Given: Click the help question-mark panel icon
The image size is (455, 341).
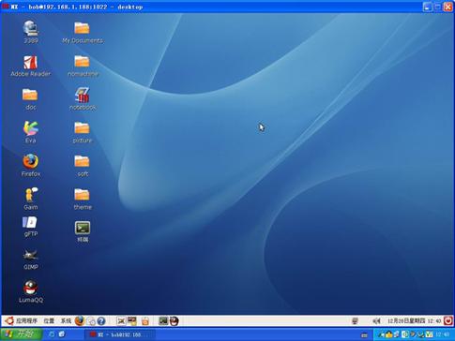Looking at the screenshot, I should pyautogui.click(x=101, y=320).
